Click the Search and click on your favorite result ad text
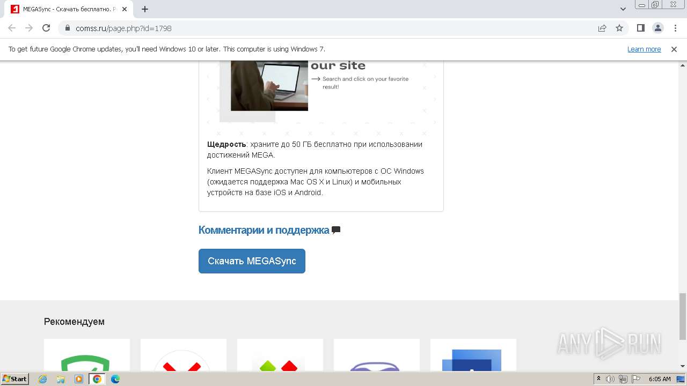 366,83
